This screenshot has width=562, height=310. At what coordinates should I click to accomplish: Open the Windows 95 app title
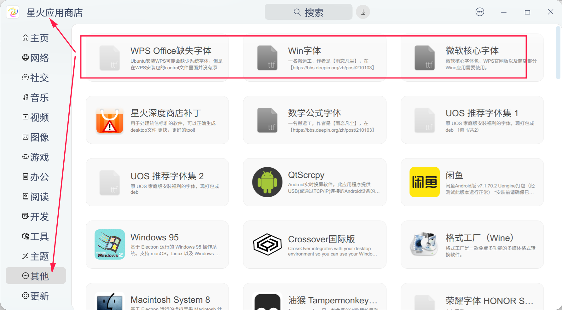[154, 237]
